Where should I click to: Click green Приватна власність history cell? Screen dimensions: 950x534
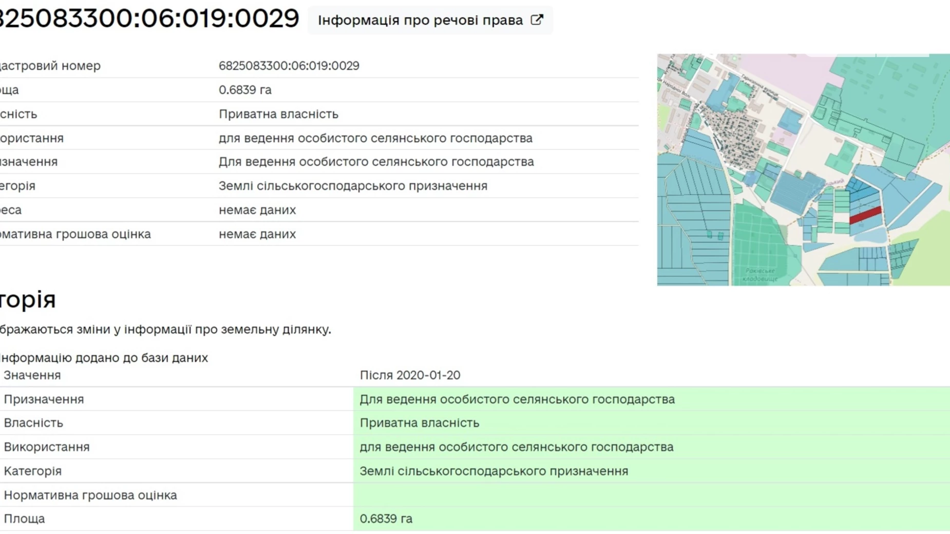coord(419,423)
